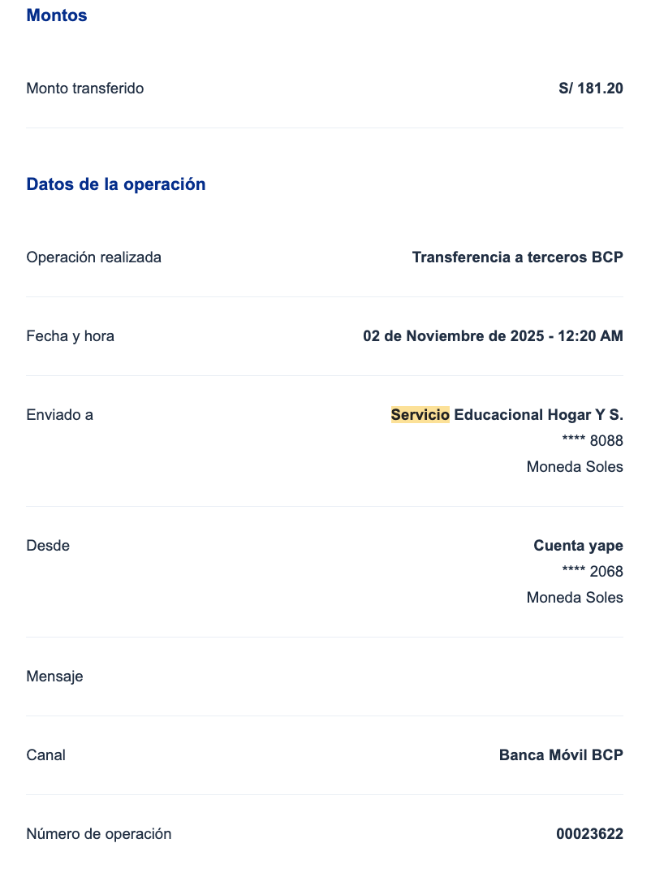Select the Operación realizada label

(x=94, y=257)
